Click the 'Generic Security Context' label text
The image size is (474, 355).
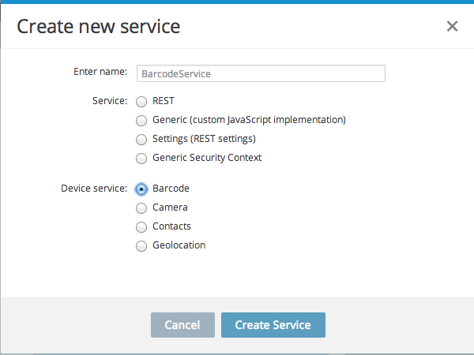(207, 158)
